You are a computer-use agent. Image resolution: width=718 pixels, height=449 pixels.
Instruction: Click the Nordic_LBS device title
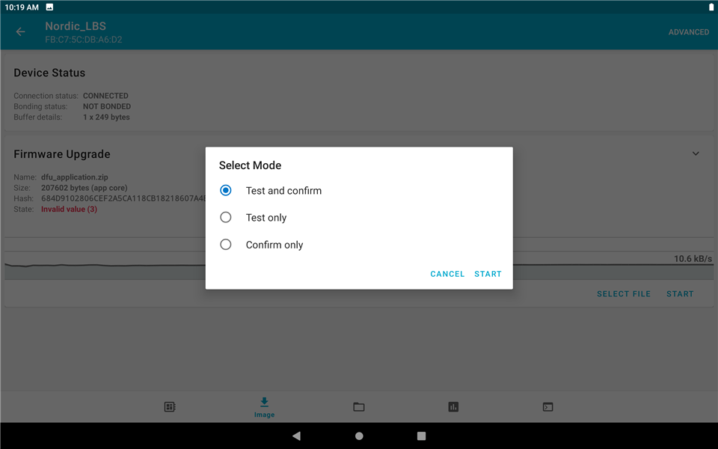pyautogui.click(x=76, y=26)
